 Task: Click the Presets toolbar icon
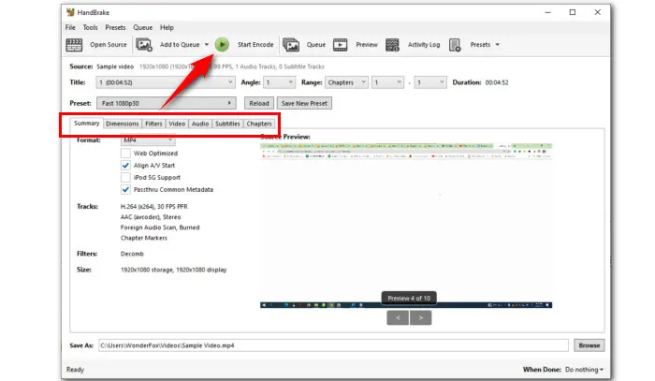click(455, 44)
